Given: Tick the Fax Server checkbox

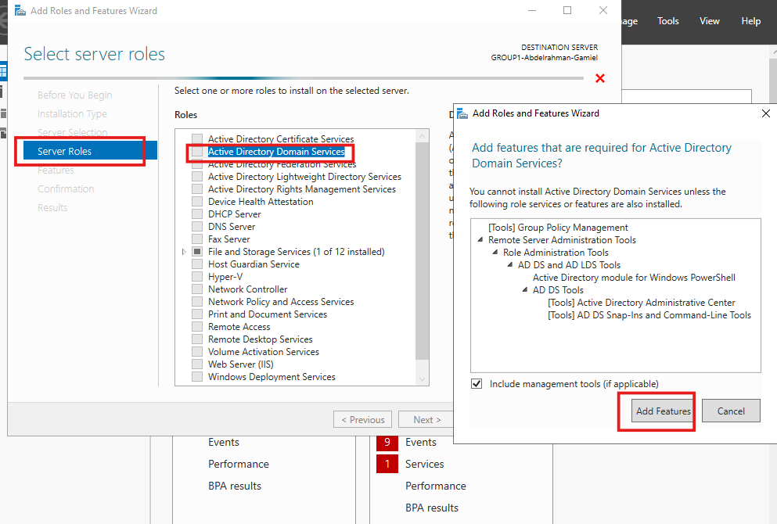Looking at the screenshot, I should click(197, 239).
